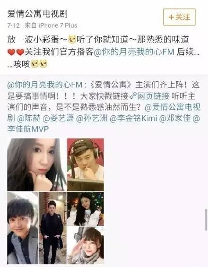Tap the doge emoji after 小彩蛋

pos(72,40)
